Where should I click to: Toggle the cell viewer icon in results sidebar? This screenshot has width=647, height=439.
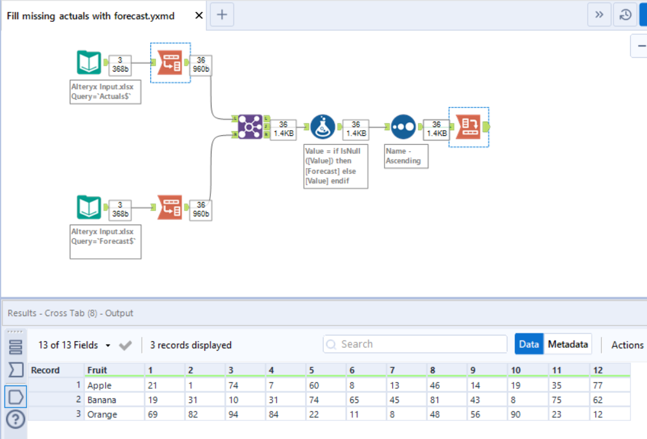click(14, 397)
